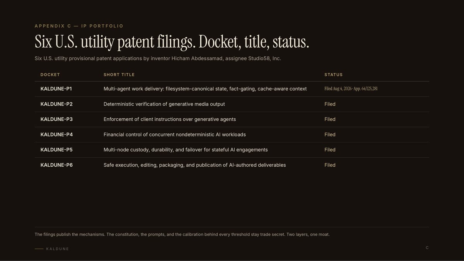Click the KALDUNE-P2 docket label
This screenshot has width=464, height=261.
coord(56,104)
